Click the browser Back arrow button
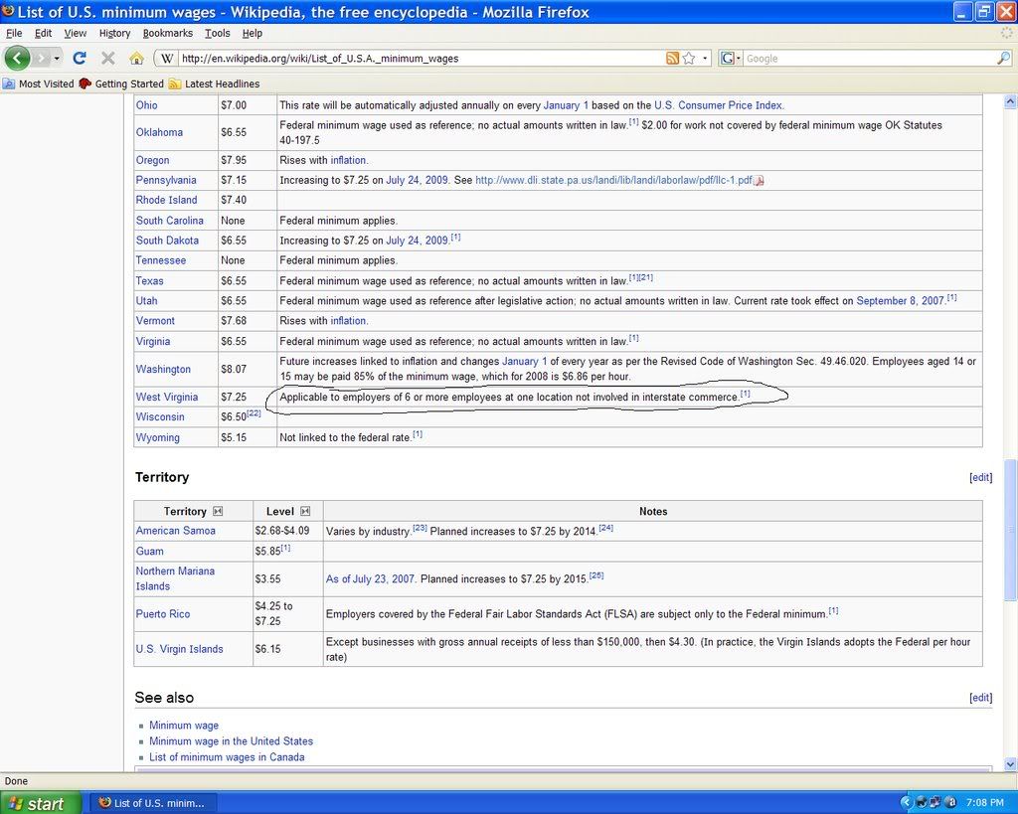1018x814 pixels. pyautogui.click(x=18, y=58)
